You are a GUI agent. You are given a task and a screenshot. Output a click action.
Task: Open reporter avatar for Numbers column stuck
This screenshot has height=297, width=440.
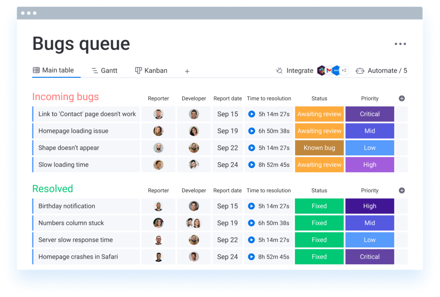point(159,223)
